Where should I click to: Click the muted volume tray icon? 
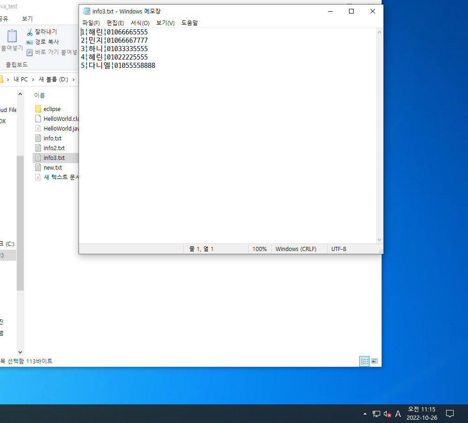[387, 414]
